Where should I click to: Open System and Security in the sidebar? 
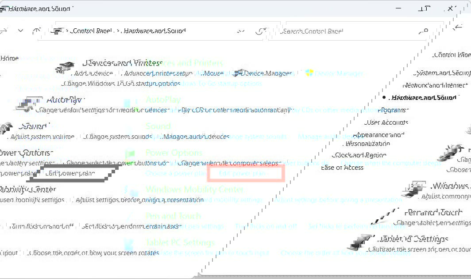click(x=442, y=73)
